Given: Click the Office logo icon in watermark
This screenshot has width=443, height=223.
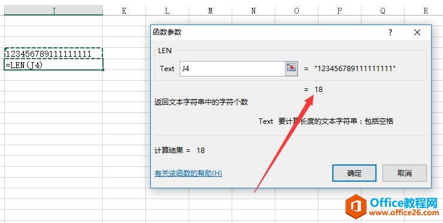Looking at the screenshot, I should (x=356, y=206).
